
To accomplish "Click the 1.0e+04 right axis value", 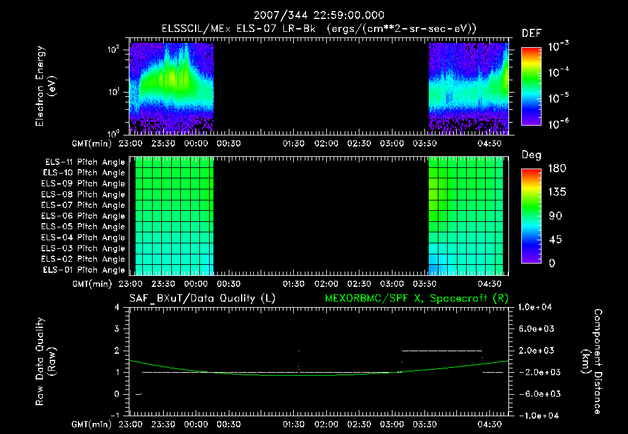I will tap(535, 307).
